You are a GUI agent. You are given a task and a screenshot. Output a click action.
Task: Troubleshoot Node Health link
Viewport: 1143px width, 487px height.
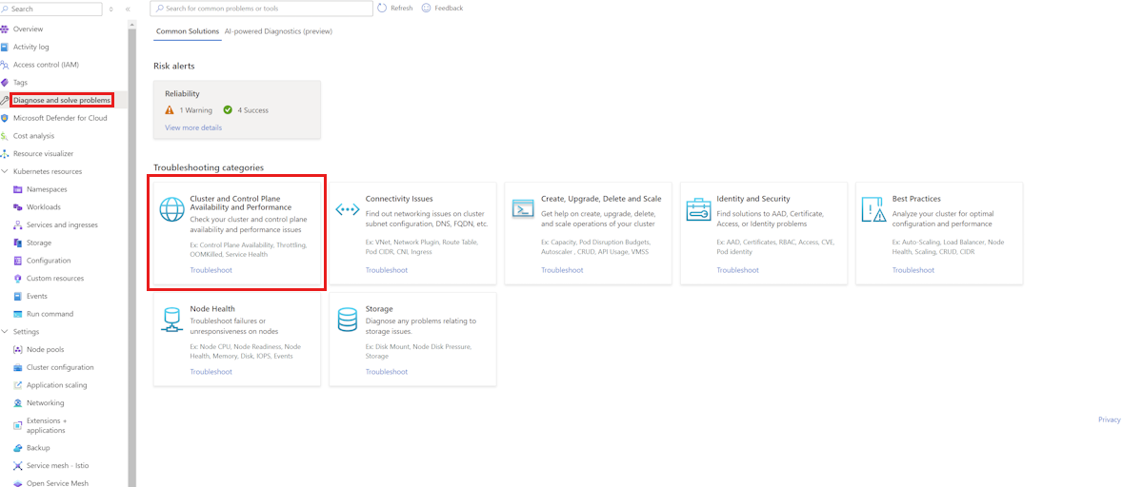click(x=211, y=372)
